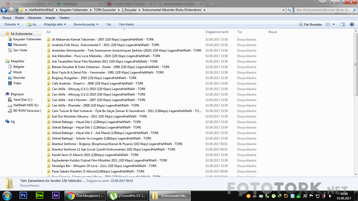Viewport: 358px width, 201px height.
Task: Click the File Shredder toolbar icon
Action: [311, 24]
